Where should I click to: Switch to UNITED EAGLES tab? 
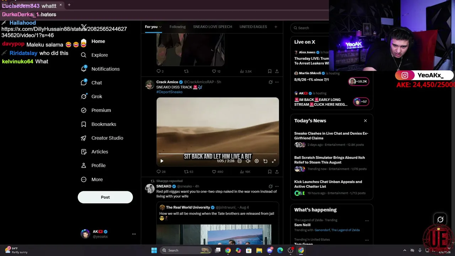pyautogui.click(x=253, y=27)
